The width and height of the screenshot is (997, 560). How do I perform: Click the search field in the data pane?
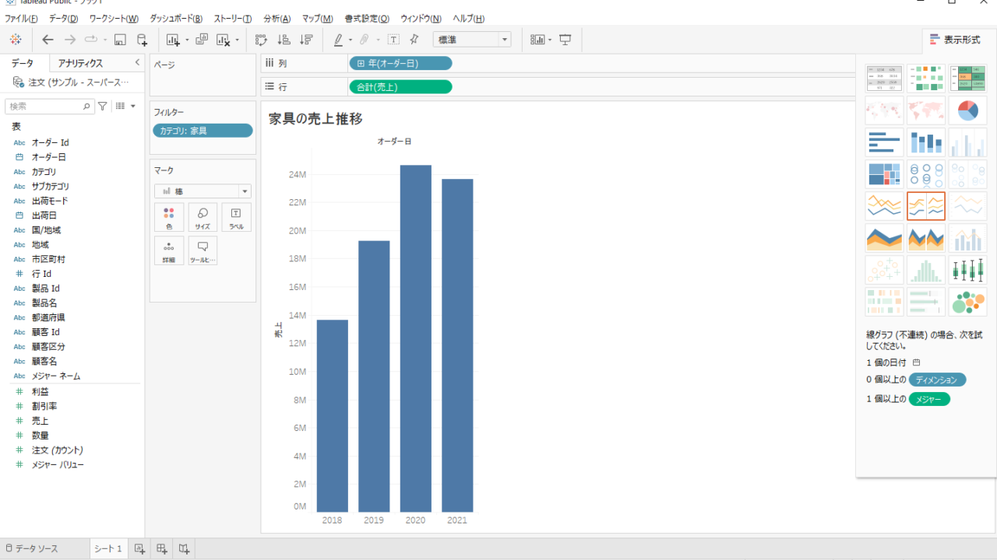pos(50,106)
